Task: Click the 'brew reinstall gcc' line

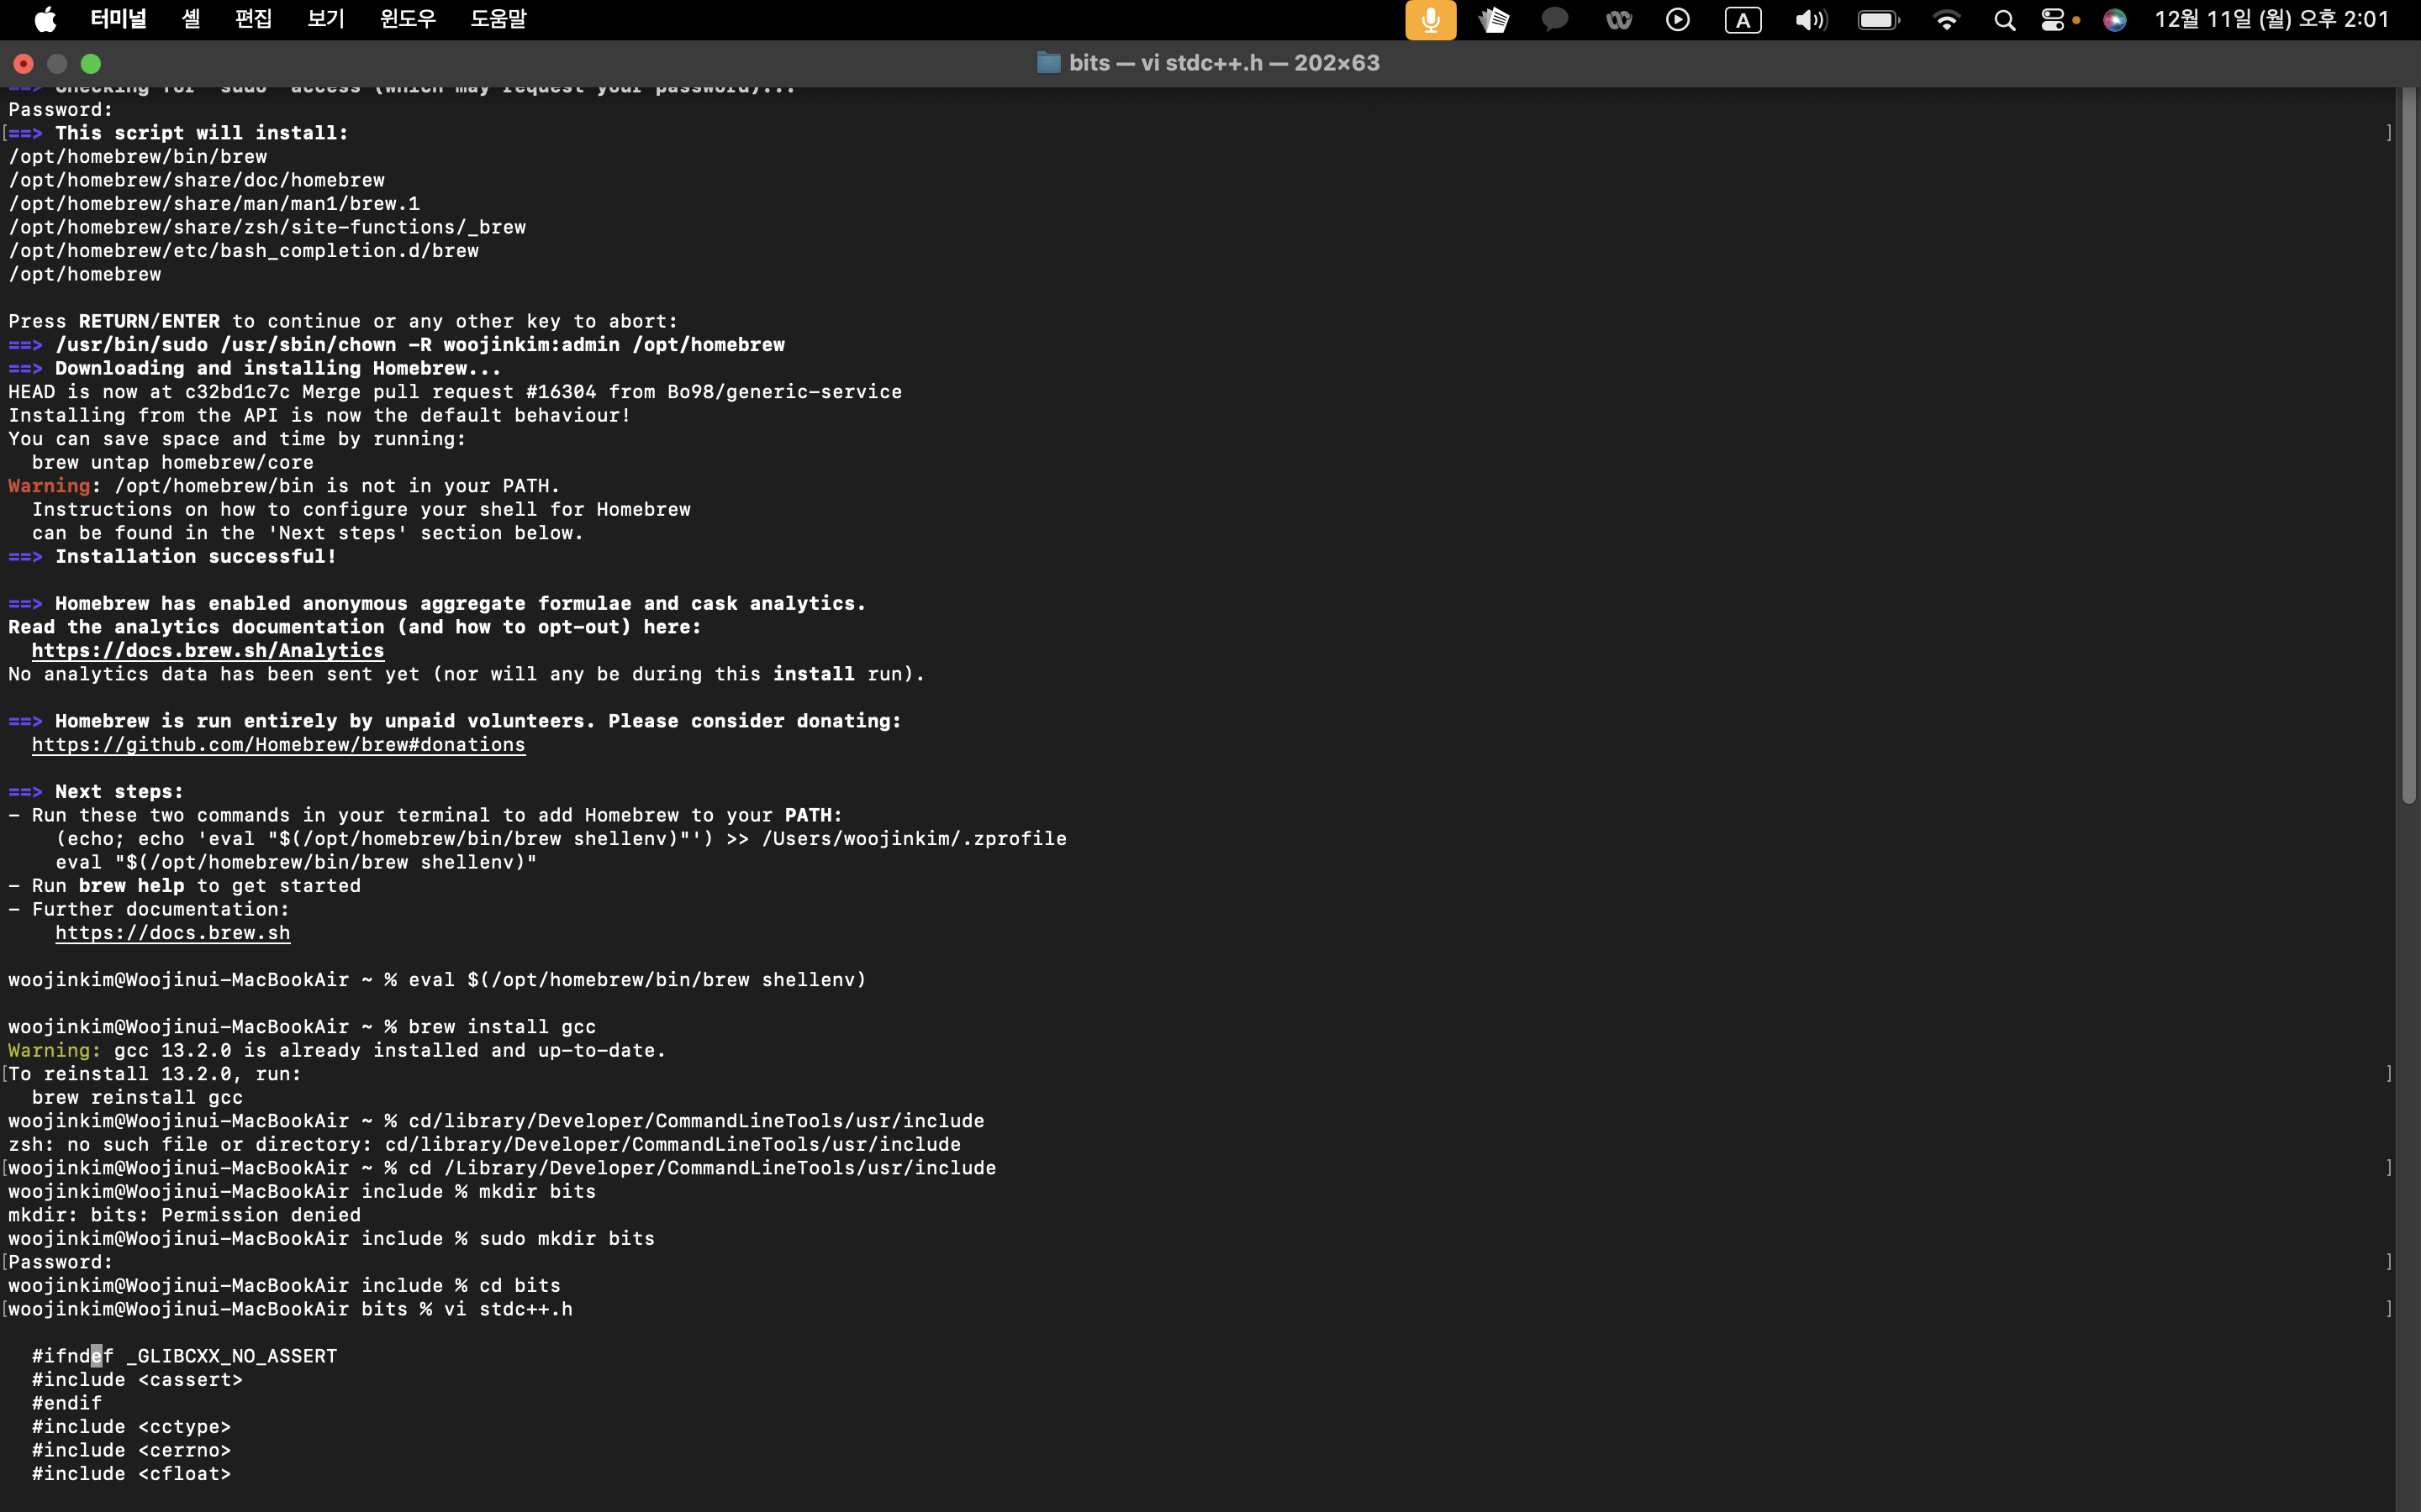Action: 137,1097
